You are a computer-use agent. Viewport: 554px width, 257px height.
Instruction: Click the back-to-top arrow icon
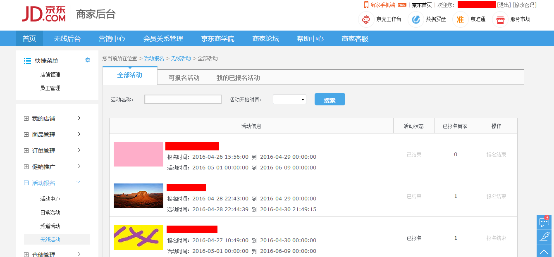(x=544, y=251)
